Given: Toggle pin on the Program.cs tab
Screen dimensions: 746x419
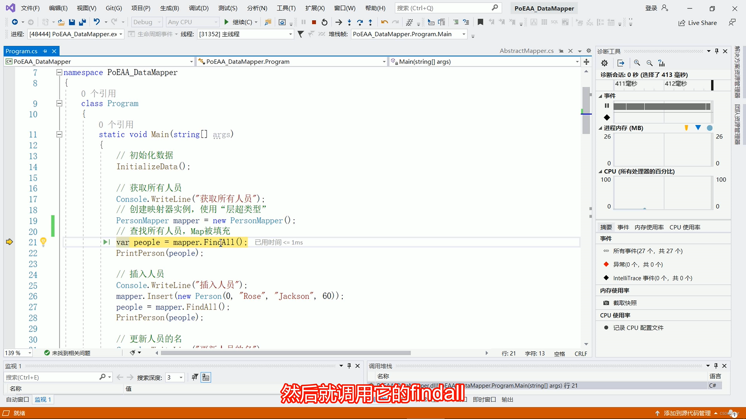Looking at the screenshot, I should [x=45, y=51].
